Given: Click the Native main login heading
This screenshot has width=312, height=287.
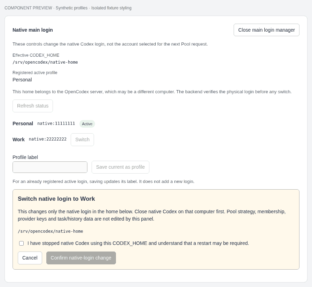Looking at the screenshot, I should (x=33, y=30).
